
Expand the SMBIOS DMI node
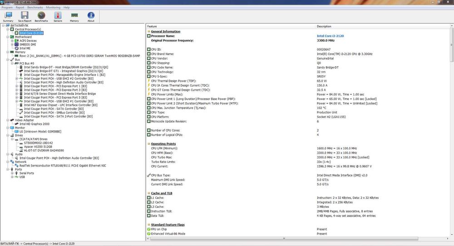pyautogui.click(x=12, y=44)
